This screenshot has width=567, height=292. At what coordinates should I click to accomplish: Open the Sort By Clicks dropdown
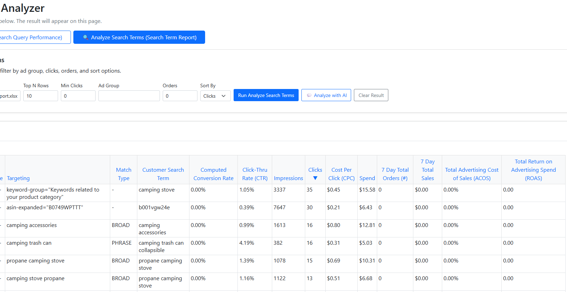pyautogui.click(x=215, y=96)
